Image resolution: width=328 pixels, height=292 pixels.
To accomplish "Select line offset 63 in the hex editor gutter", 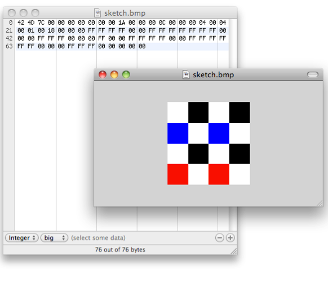I will (x=9, y=46).
